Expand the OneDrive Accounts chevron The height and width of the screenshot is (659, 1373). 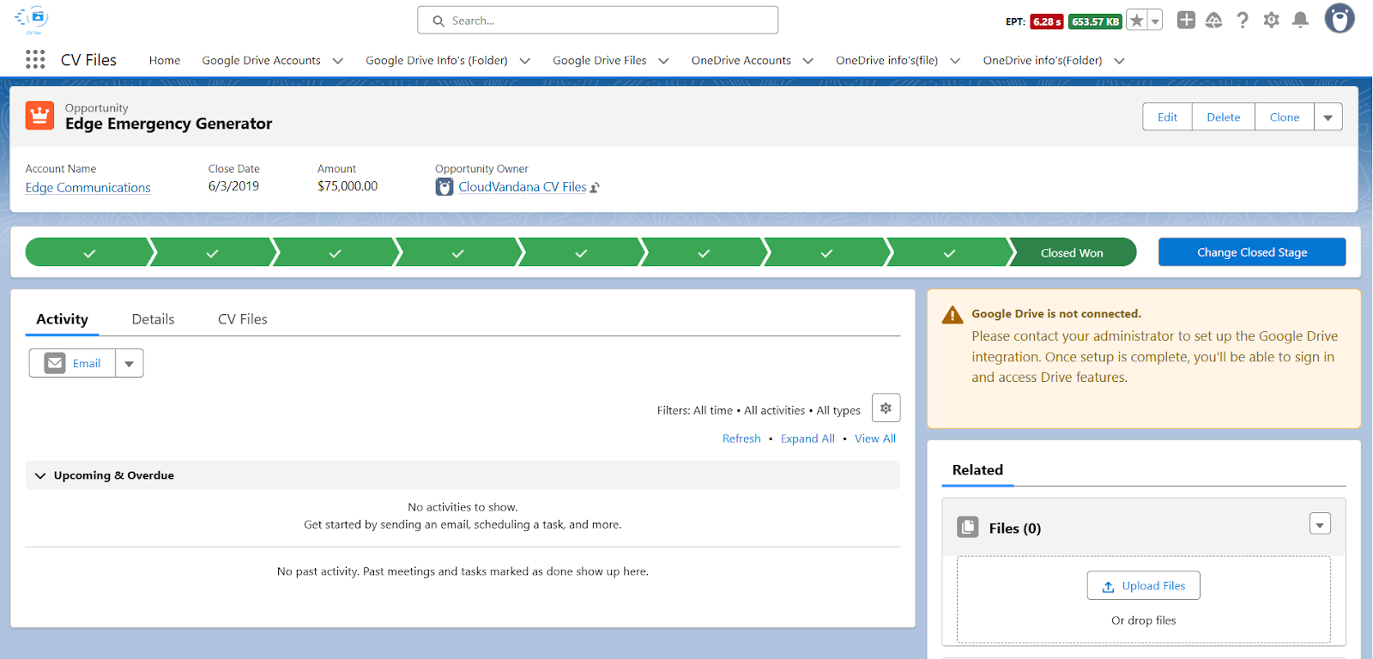click(808, 61)
